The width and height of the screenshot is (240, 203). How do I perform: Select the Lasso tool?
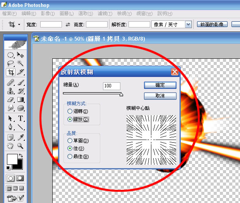pyautogui.click(x=10, y=63)
